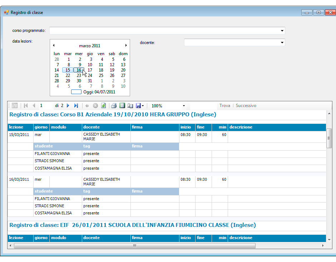
Task: Select March 1 in the calendar
Action: [69, 59]
